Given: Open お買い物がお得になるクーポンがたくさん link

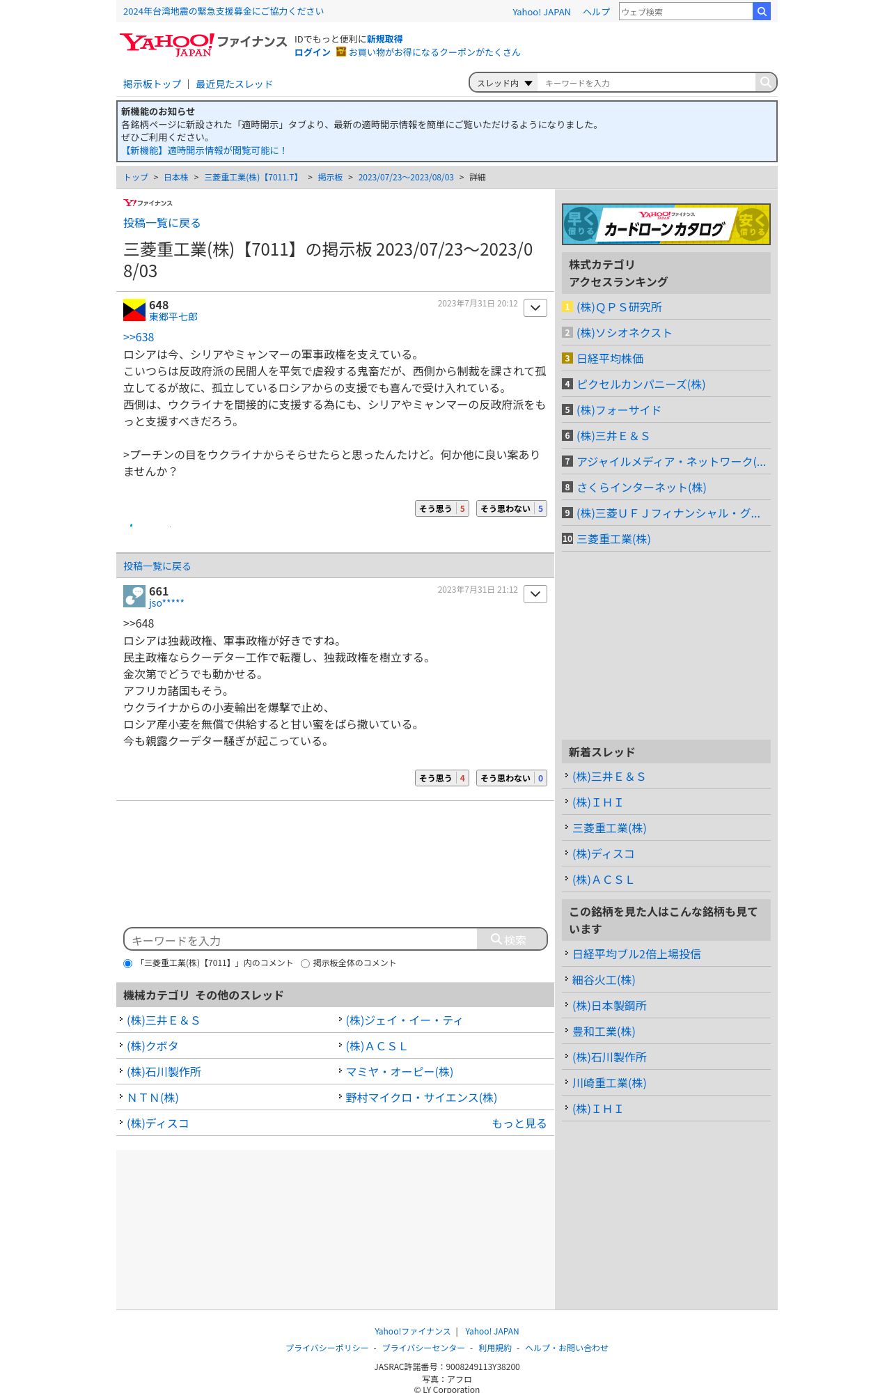Looking at the screenshot, I should (x=434, y=52).
